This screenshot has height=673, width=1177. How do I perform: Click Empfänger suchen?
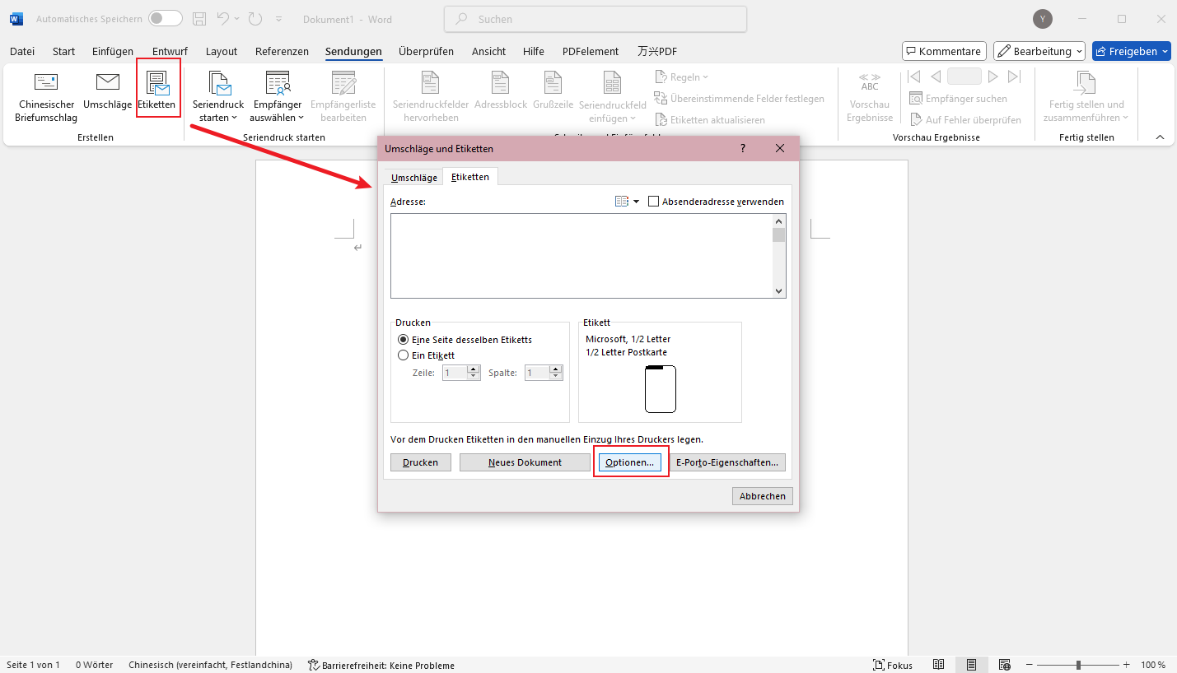pyautogui.click(x=958, y=99)
